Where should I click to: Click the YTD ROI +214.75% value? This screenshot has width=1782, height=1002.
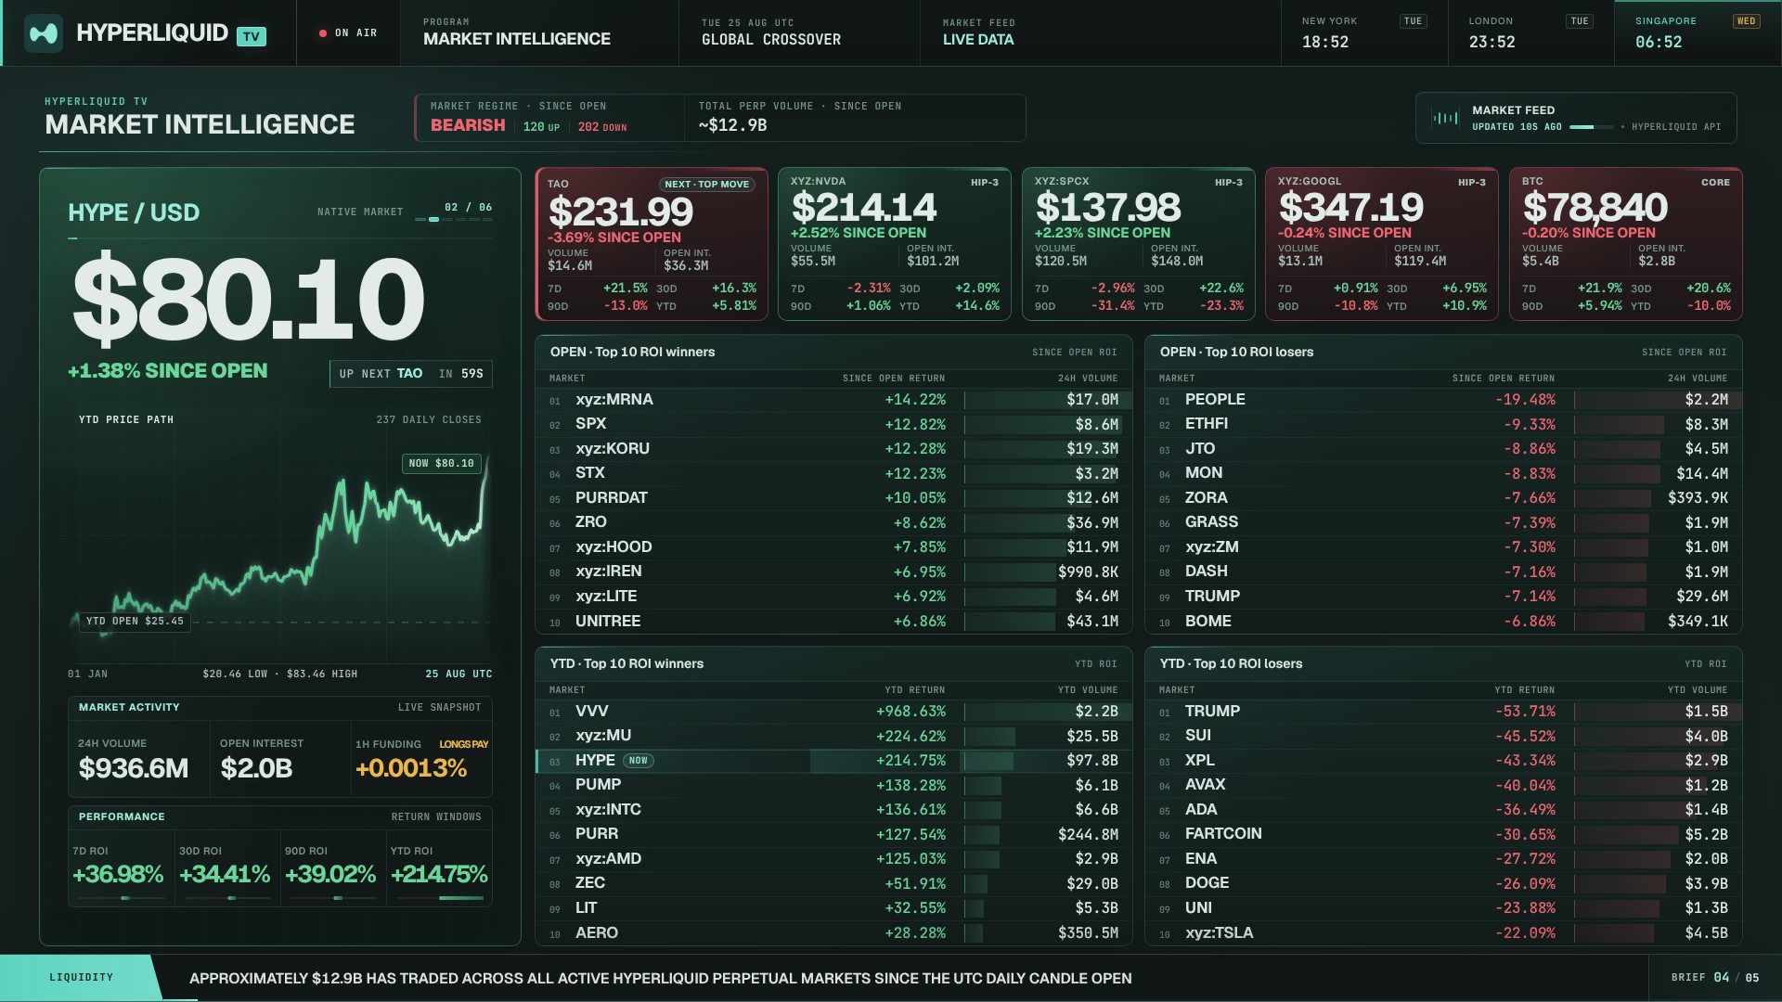[439, 875]
